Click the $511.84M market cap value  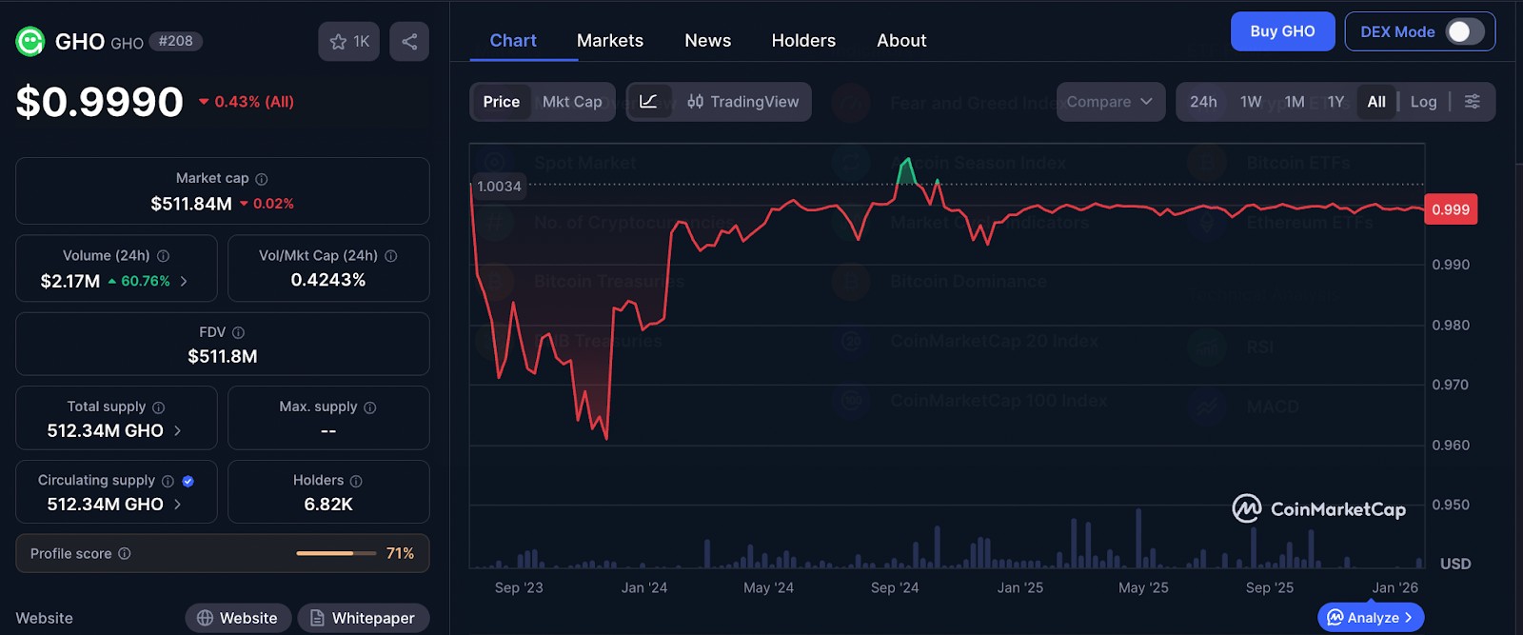(191, 204)
